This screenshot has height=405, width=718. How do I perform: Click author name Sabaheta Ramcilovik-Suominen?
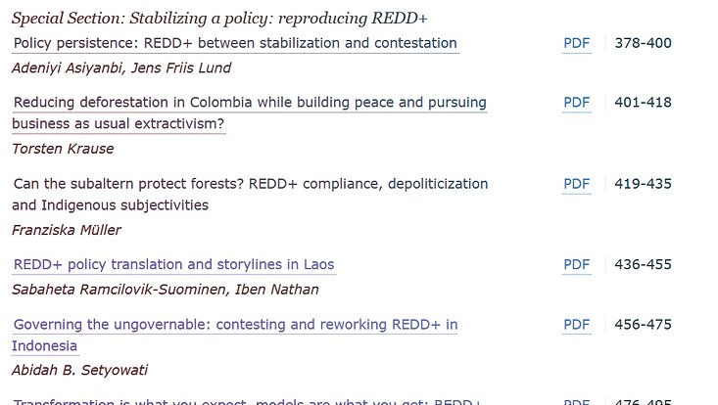point(119,290)
